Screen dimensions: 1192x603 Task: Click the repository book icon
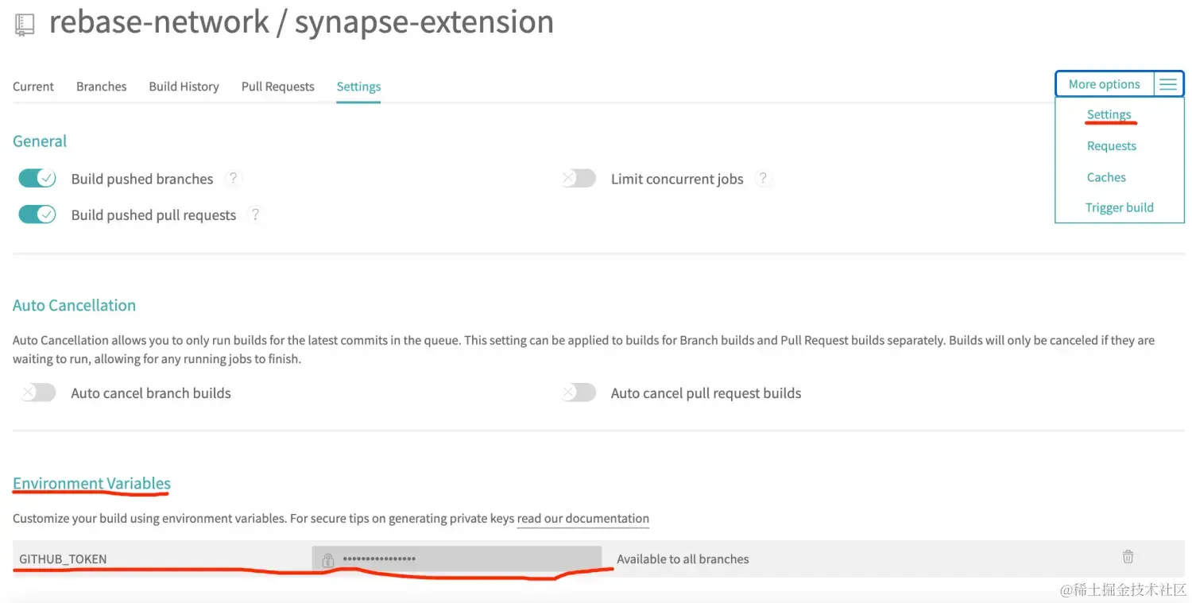[25, 25]
